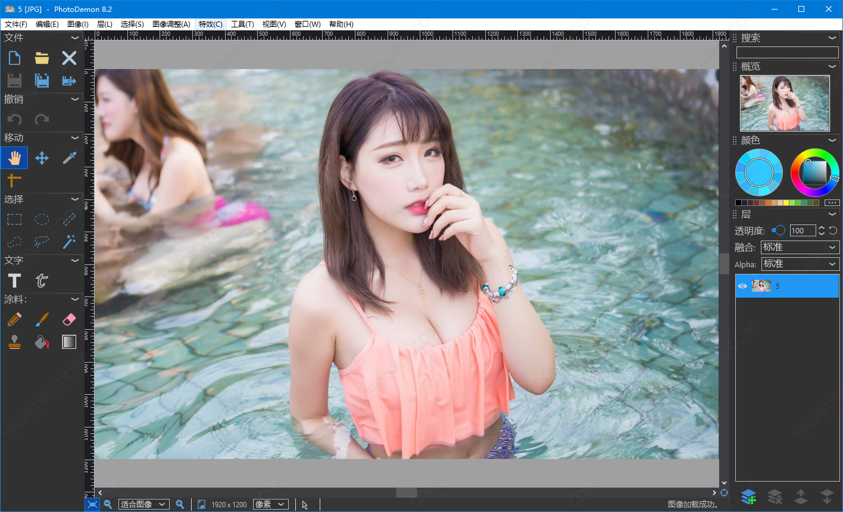This screenshot has height=512, width=843.
Task: Click the 搜索 search input field
Action: (787, 52)
